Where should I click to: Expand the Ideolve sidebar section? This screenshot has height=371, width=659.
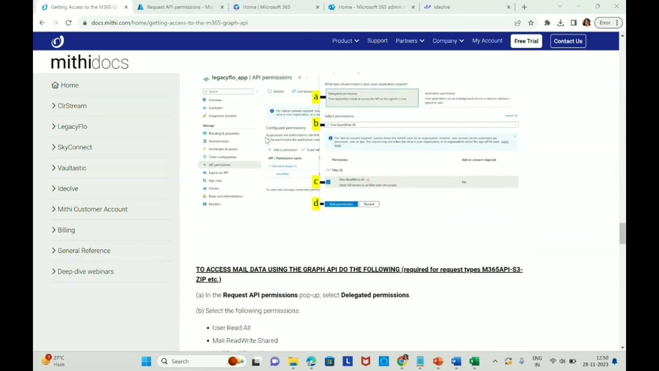(65, 188)
